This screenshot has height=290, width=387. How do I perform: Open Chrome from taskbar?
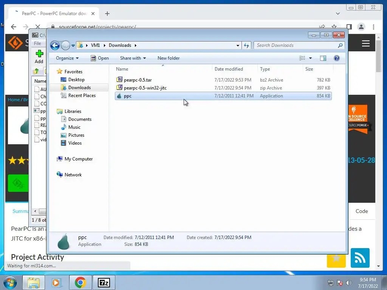pos(80,282)
